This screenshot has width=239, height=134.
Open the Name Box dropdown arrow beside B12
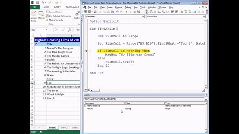click(x=46, y=30)
